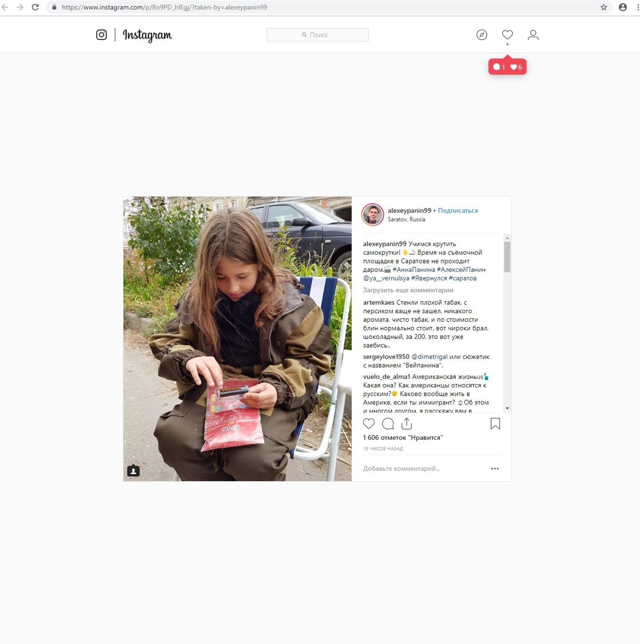The width and height of the screenshot is (640, 644).
Task: Follow user via Подписаться link
Action: pyautogui.click(x=458, y=210)
